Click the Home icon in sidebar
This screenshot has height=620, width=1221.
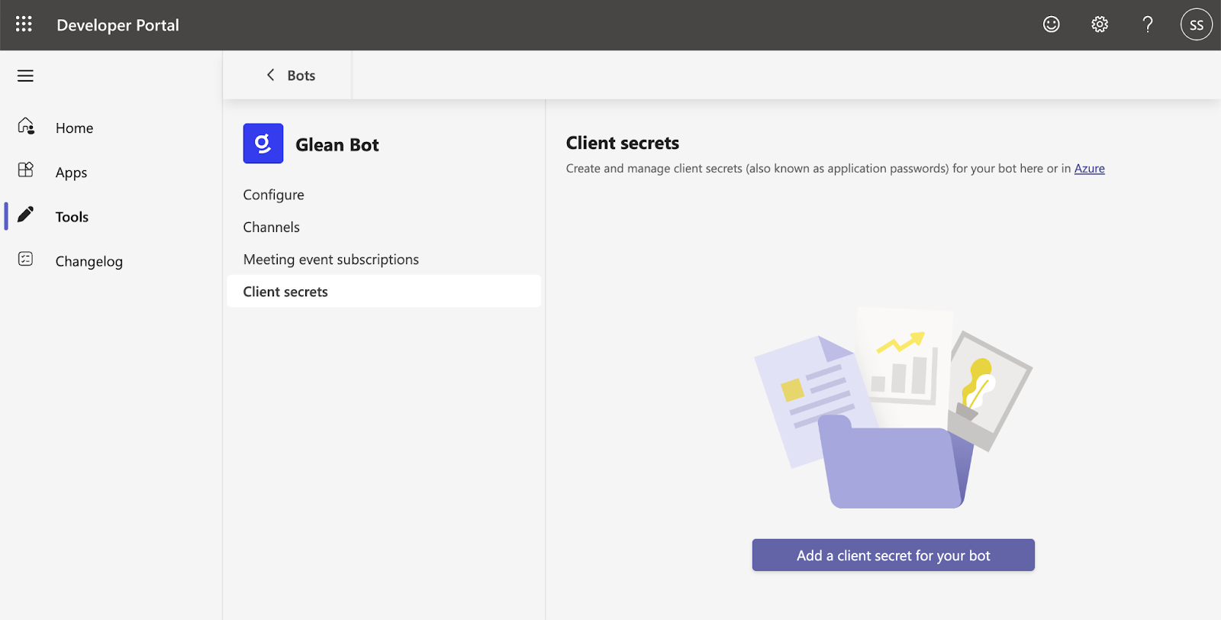click(x=26, y=126)
